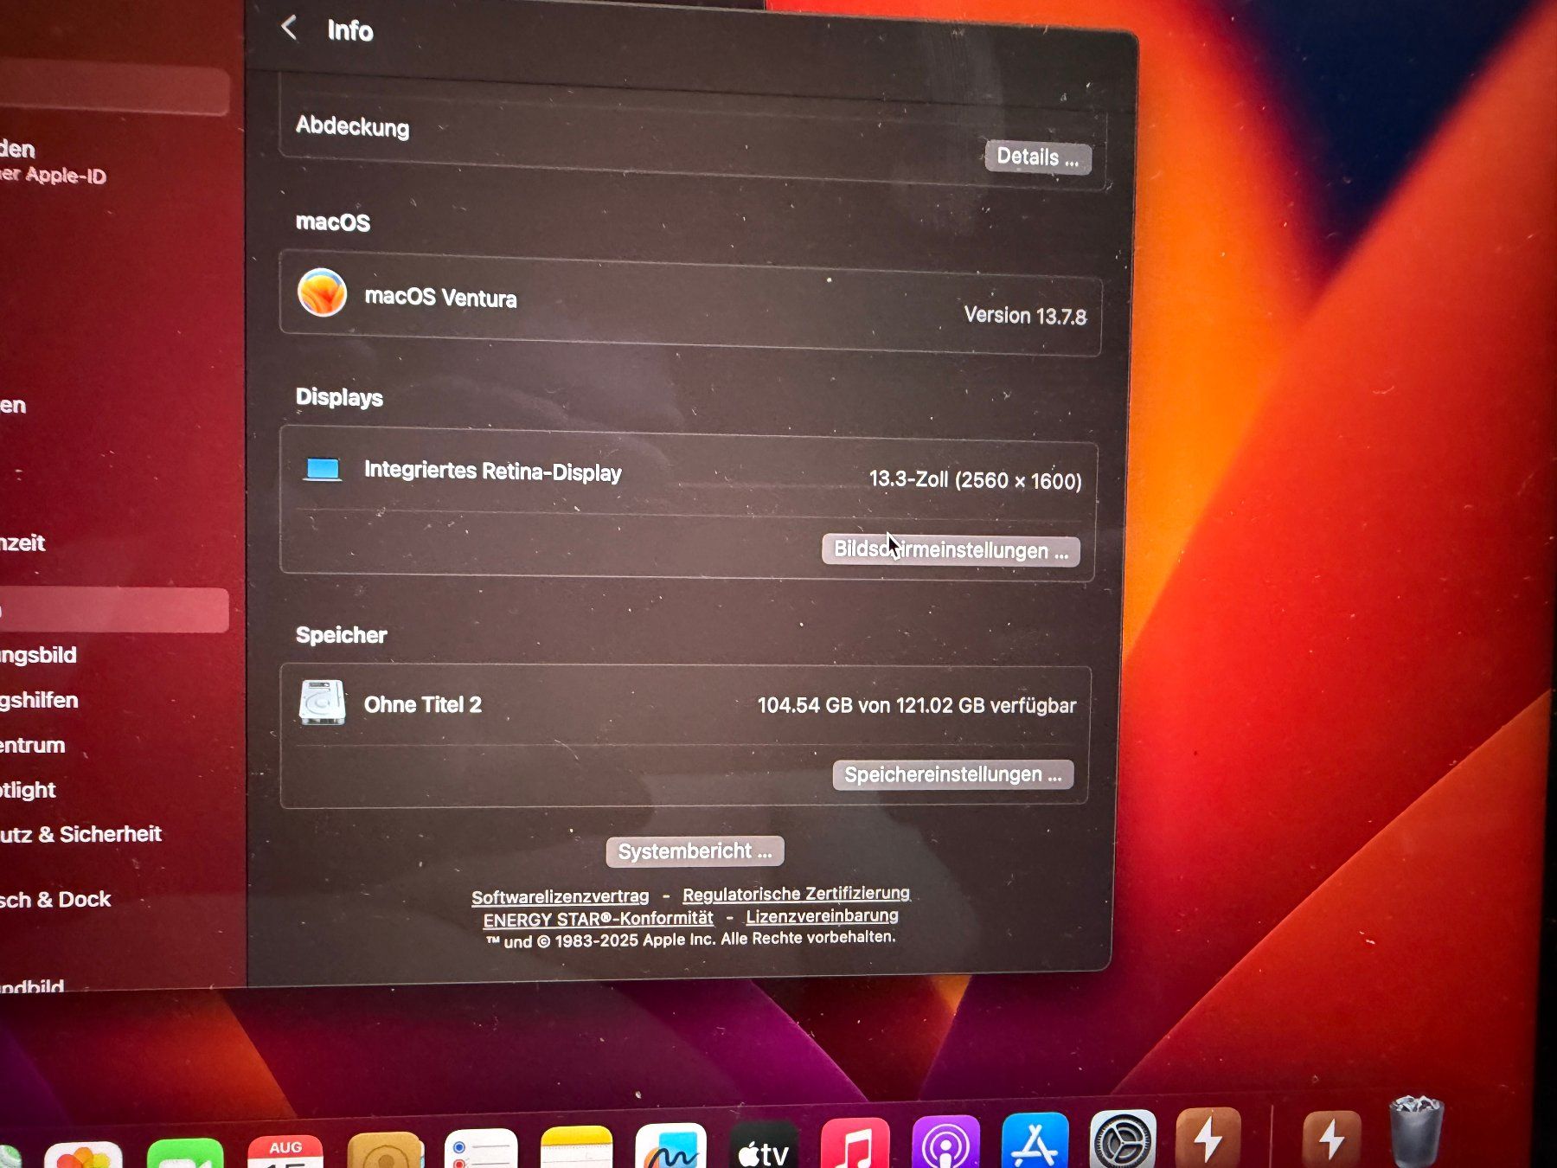The image size is (1557, 1168).
Task: Open the yellow Notes app in Dock
Action: coord(576,1146)
